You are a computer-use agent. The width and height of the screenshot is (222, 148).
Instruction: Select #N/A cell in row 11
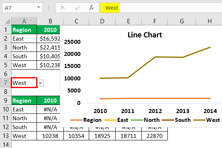click(x=49, y=118)
